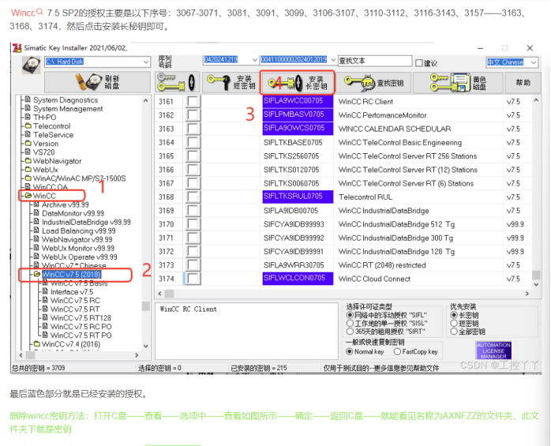551x446 pixels.
Task: Click the key toolbar button without label
Action: coord(178,82)
